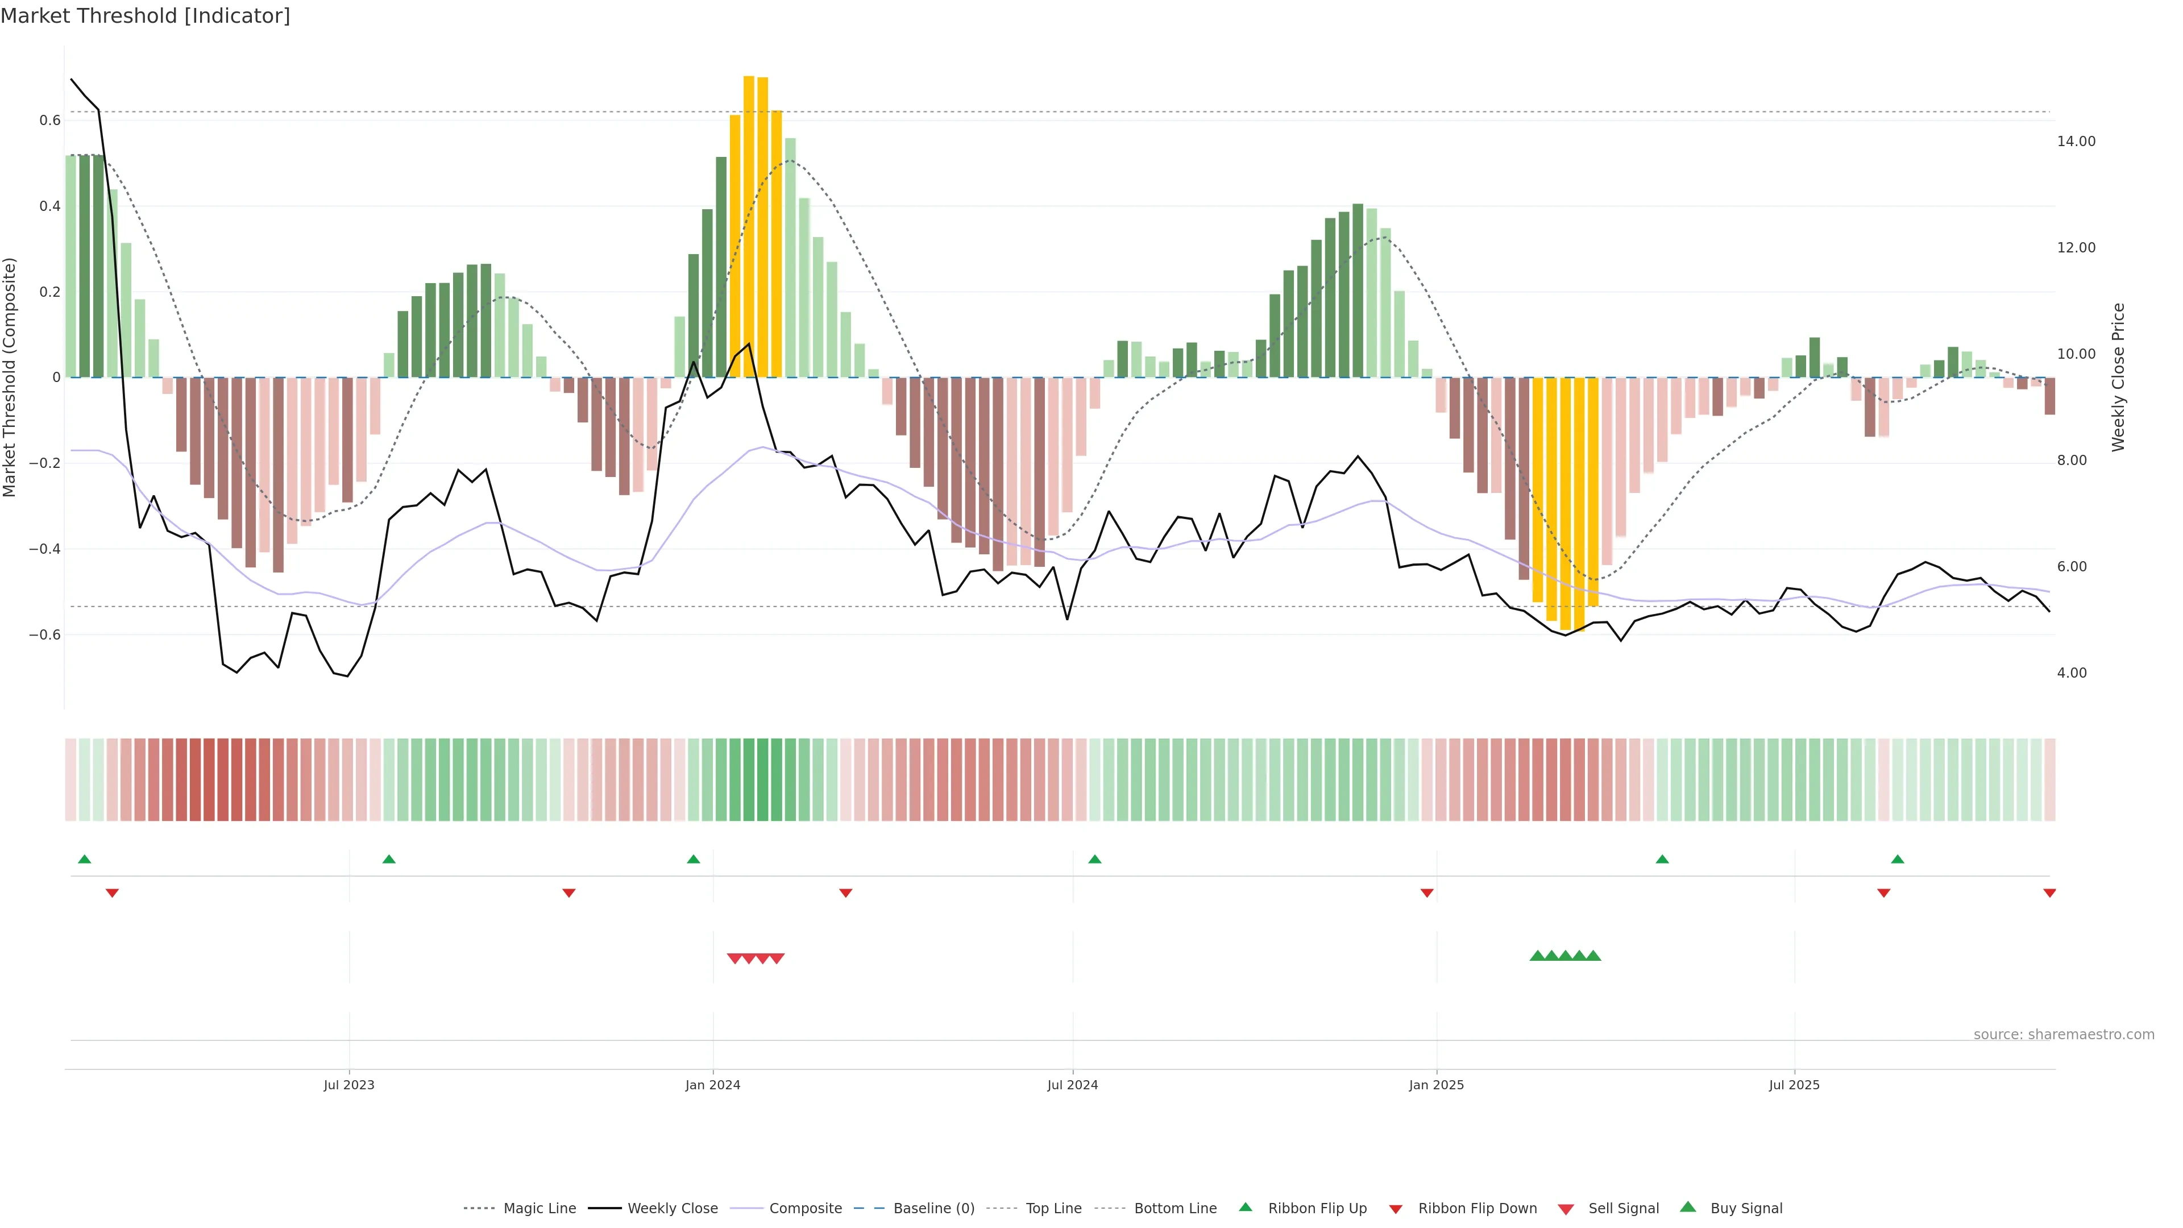2183x1228 pixels.
Task: Click the Jul 2023 x-axis label
Action: tap(348, 1085)
